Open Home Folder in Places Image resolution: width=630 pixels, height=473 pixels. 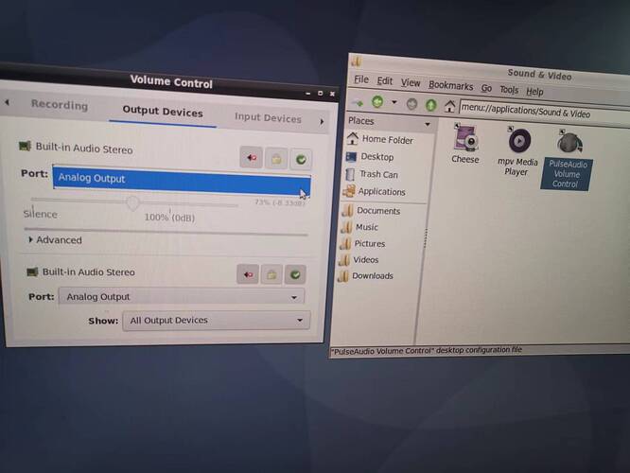click(380, 139)
